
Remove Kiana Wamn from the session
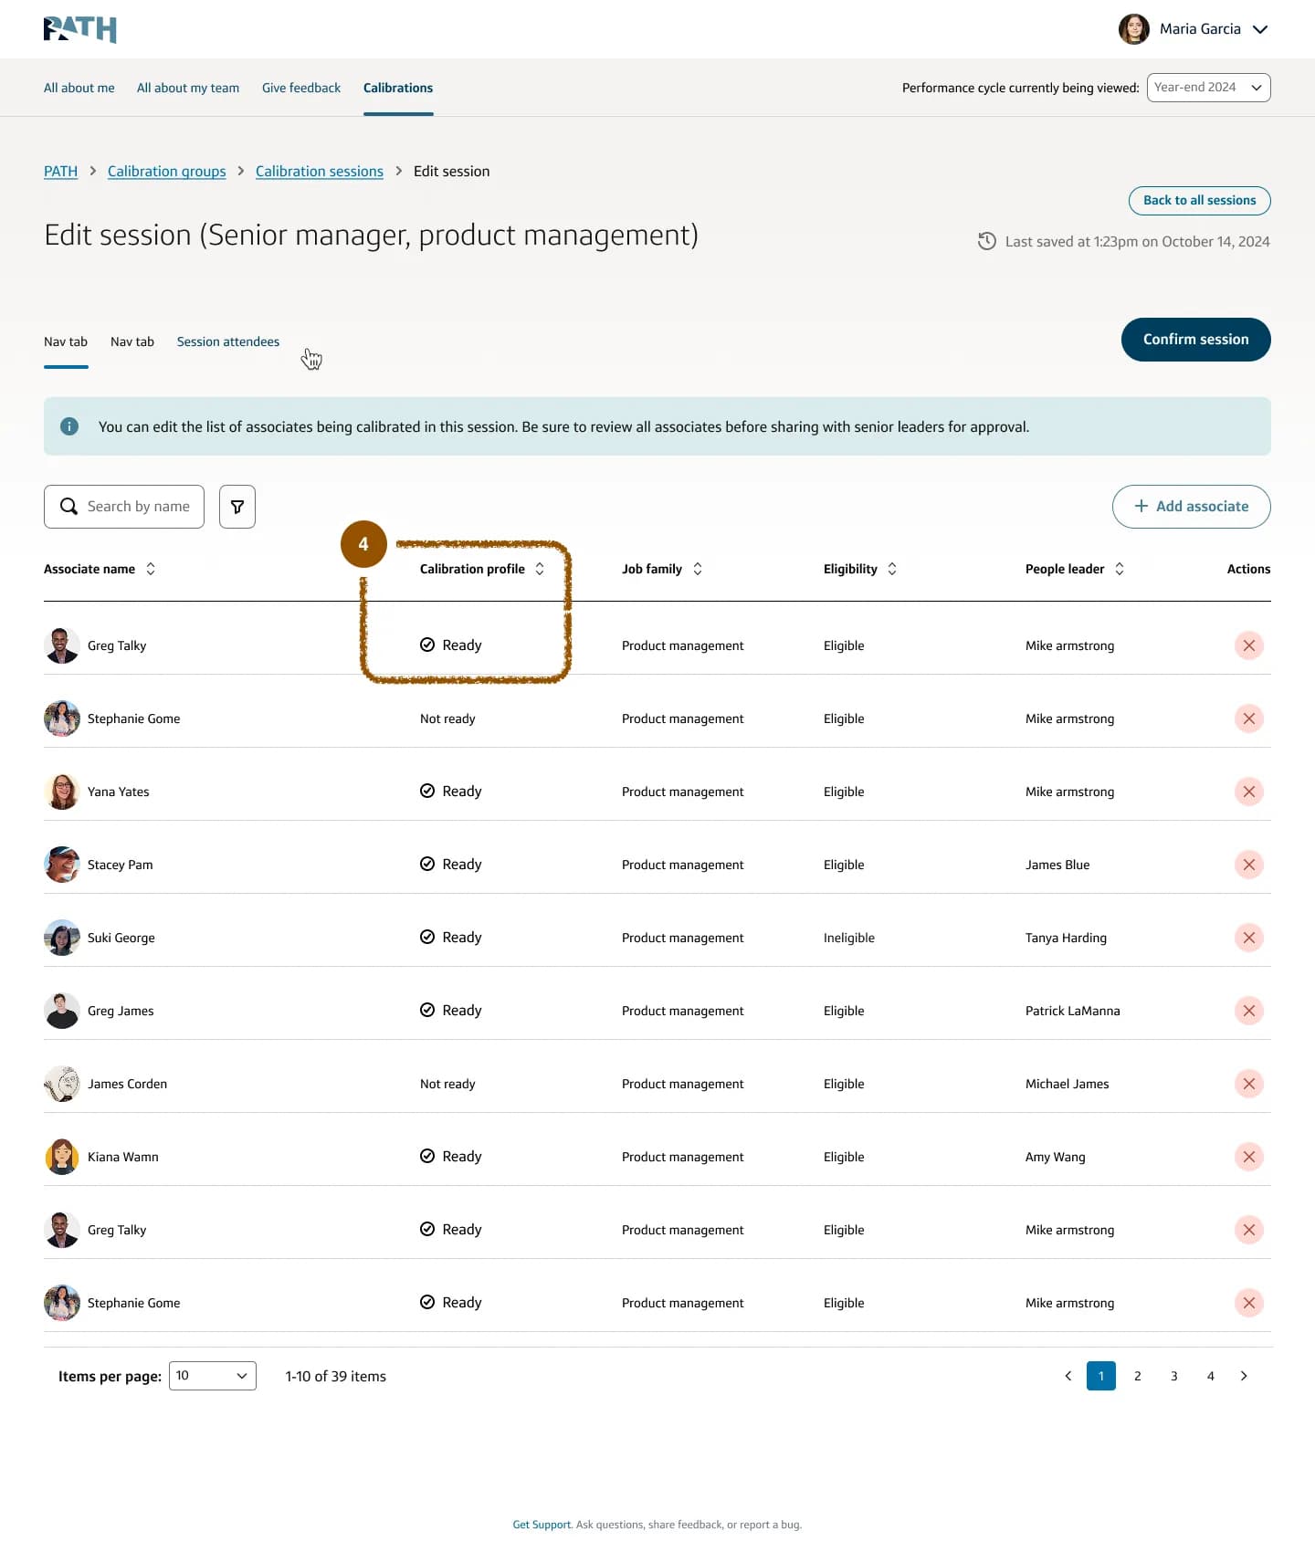click(x=1248, y=1157)
